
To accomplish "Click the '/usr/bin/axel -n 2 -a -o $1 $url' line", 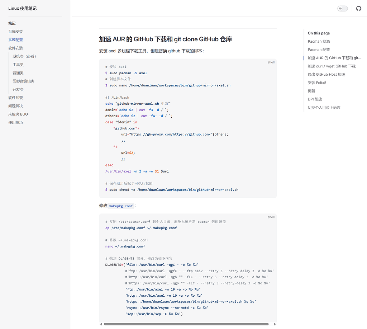I will (x=137, y=171).
